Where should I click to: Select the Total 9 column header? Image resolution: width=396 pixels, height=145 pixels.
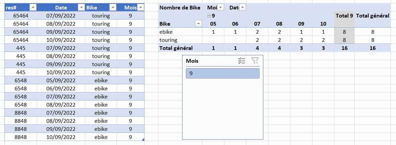344,16
